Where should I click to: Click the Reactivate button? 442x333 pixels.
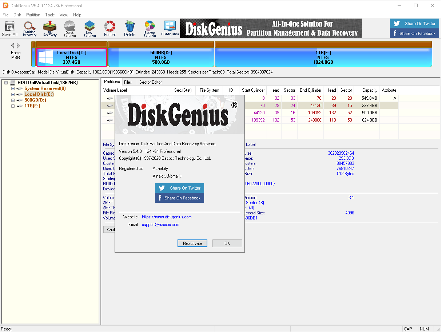192,243
